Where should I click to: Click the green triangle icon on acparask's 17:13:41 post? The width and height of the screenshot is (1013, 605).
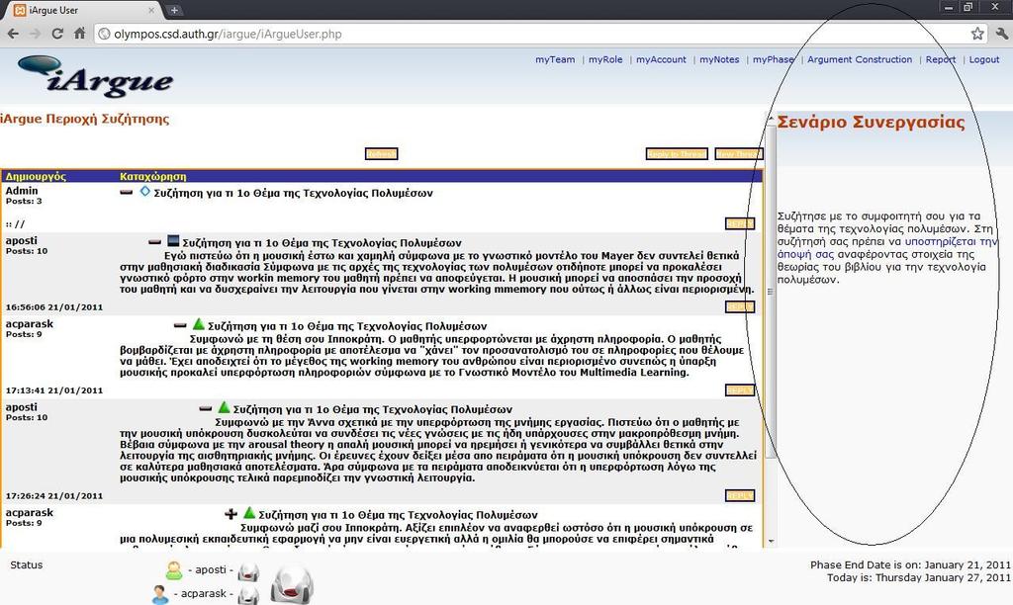point(198,323)
